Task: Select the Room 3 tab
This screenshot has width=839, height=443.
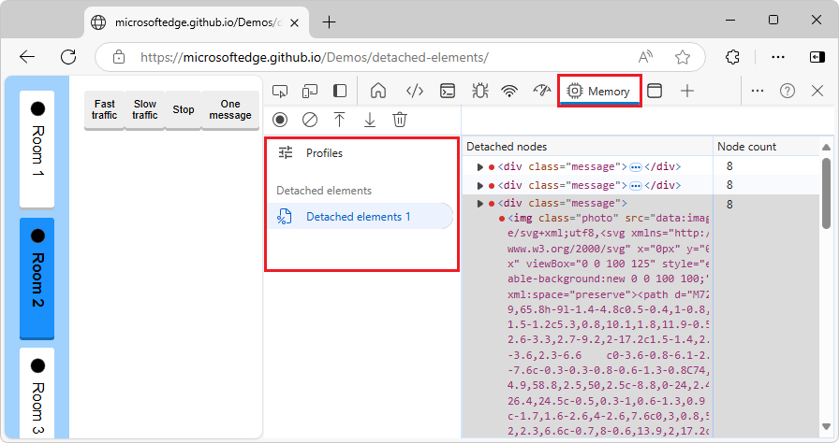Action: [37, 393]
